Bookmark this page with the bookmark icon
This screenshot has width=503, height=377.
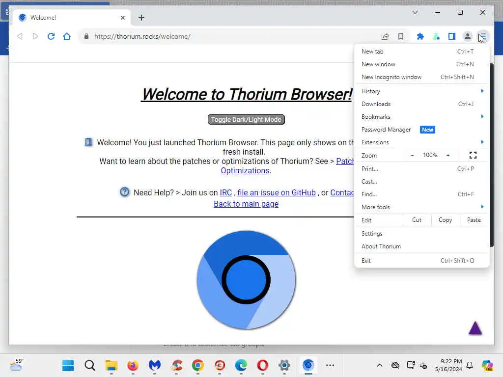click(401, 36)
